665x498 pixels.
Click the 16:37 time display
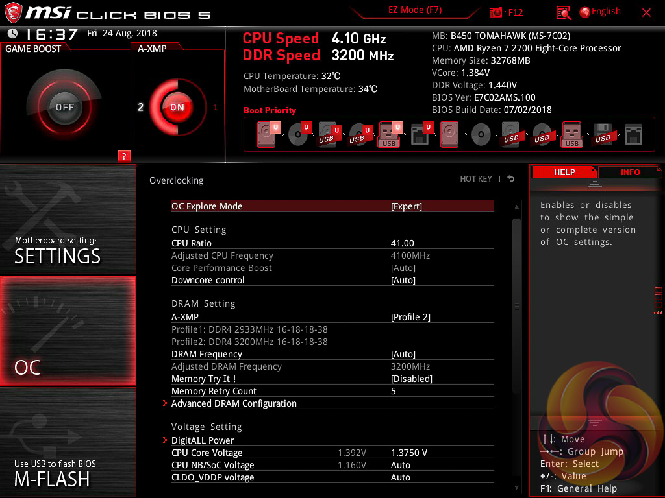coord(51,34)
